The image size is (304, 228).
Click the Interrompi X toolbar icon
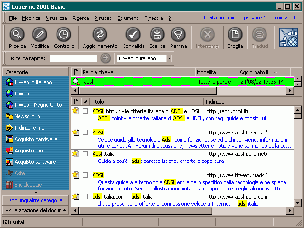pyautogui.click(x=208, y=35)
